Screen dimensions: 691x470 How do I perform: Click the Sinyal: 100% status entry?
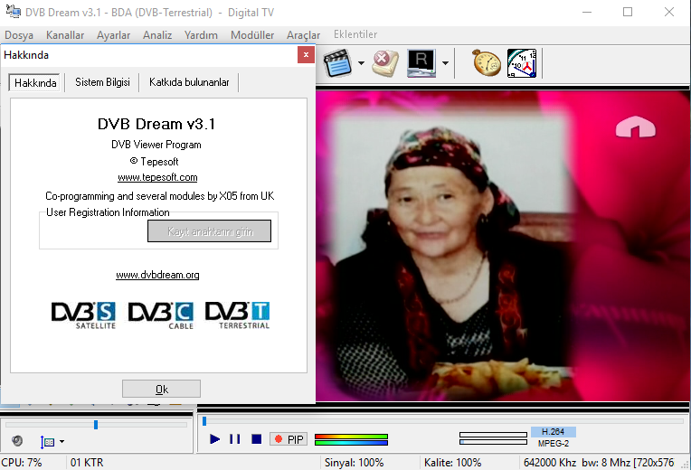point(354,463)
